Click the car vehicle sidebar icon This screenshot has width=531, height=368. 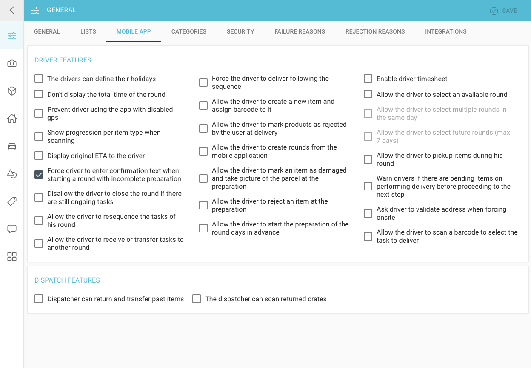(x=12, y=146)
